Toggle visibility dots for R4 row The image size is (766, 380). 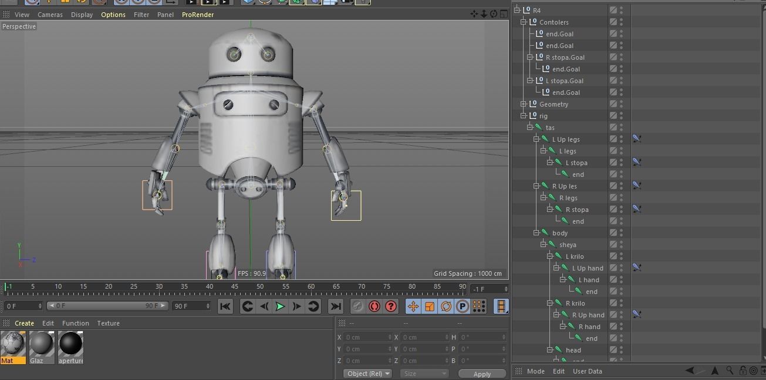[622, 10]
